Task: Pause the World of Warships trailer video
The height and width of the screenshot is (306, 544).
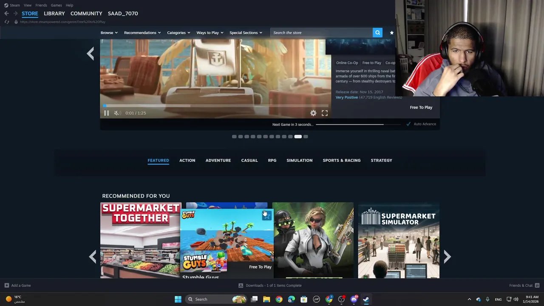Action: pos(106,113)
